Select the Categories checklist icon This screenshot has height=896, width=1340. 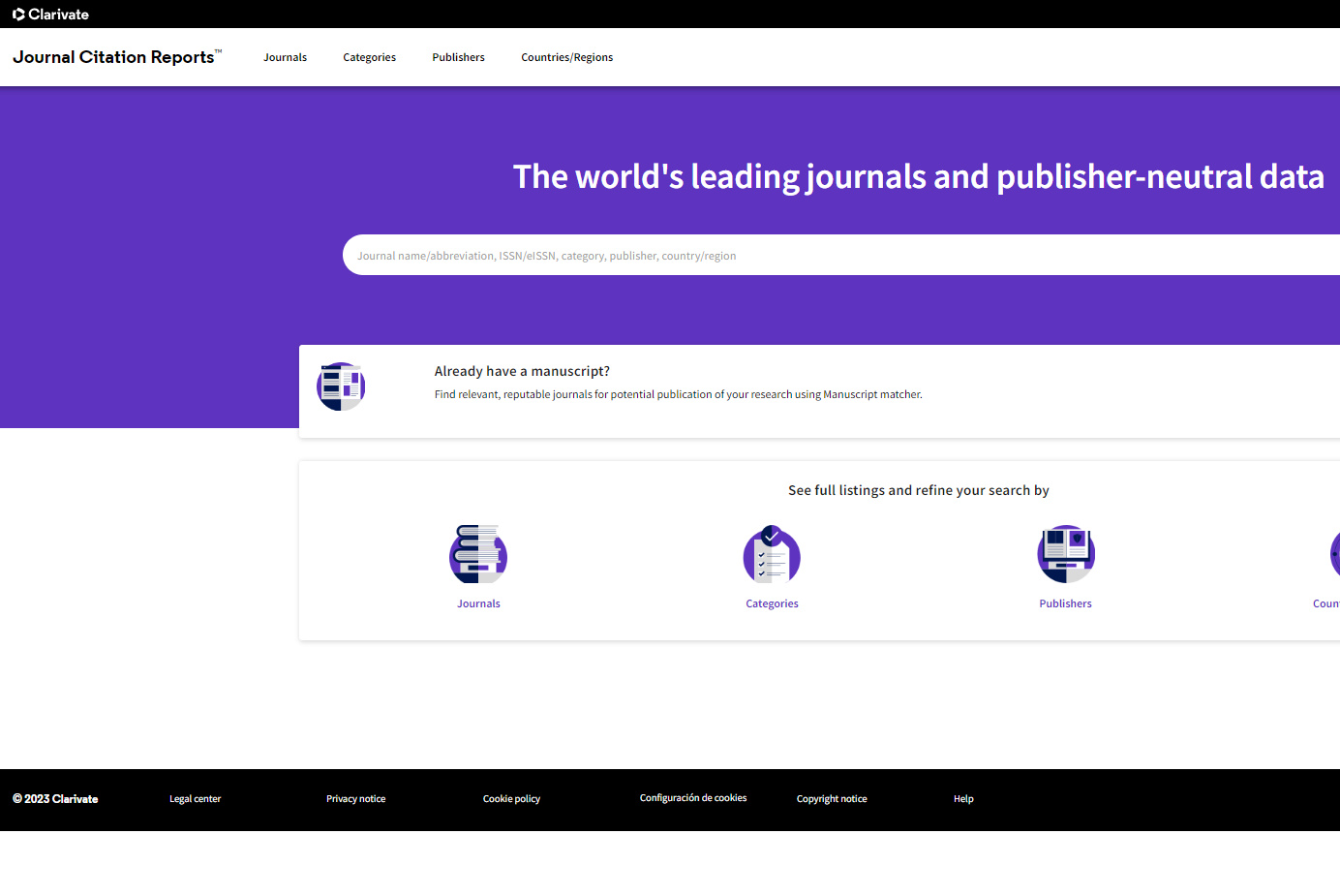coord(772,554)
